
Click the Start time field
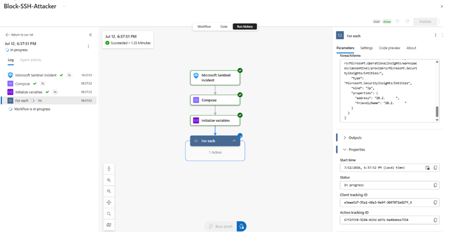(x=390, y=168)
